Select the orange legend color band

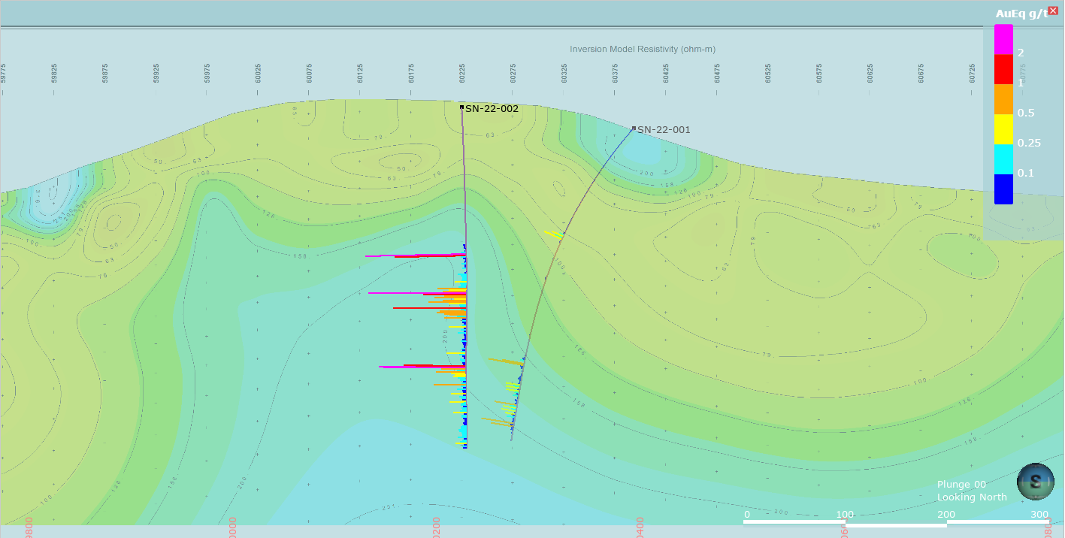[1003, 99]
